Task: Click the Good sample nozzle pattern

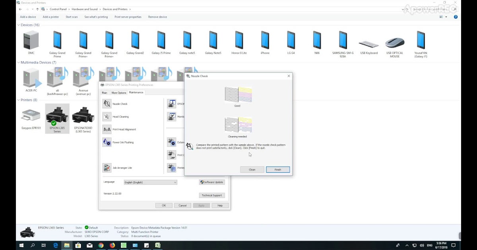Action: click(x=238, y=95)
